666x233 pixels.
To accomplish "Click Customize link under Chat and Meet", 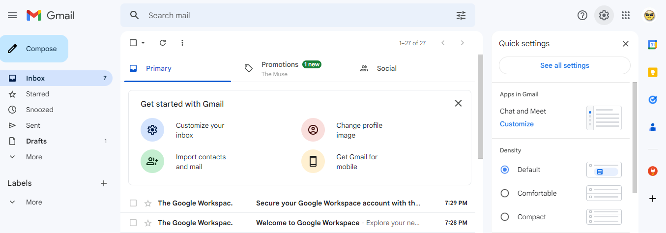I will point(517,124).
